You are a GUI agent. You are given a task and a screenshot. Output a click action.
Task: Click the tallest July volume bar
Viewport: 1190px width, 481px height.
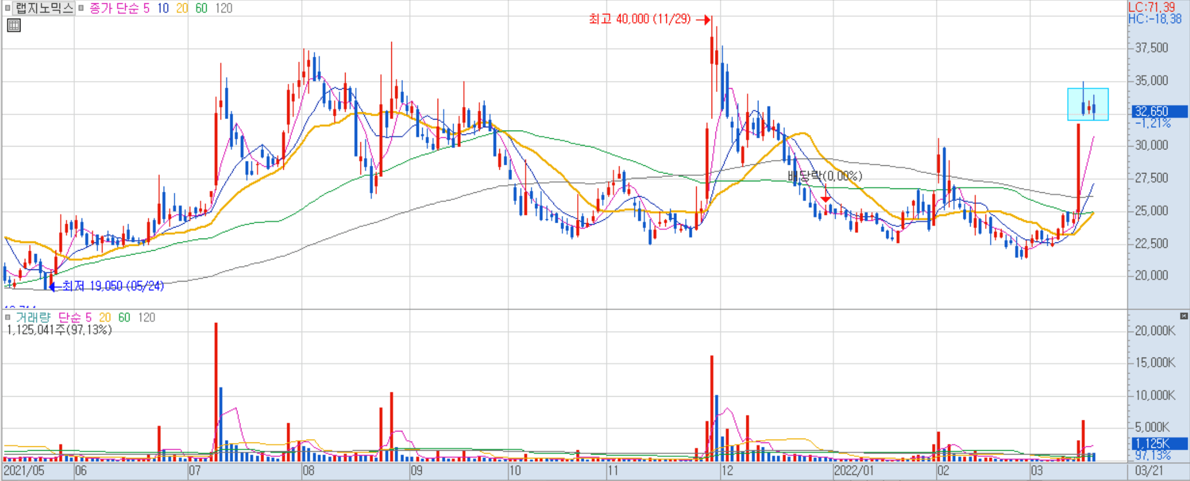(x=216, y=392)
